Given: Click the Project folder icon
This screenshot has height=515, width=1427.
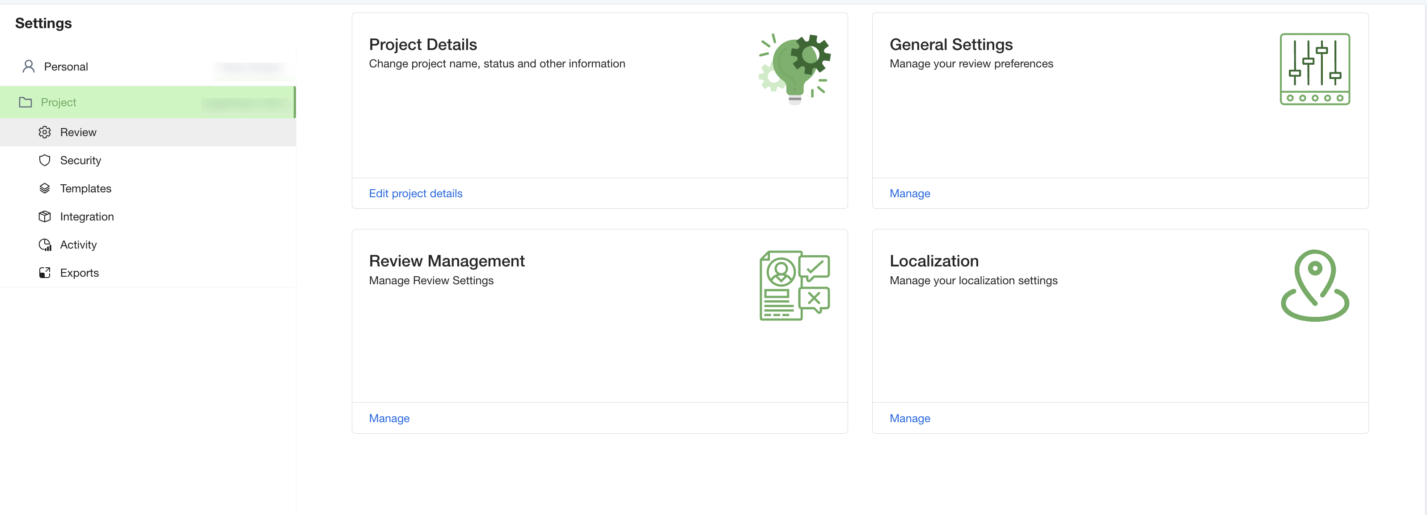Looking at the screenshot, I should (25, 102).
